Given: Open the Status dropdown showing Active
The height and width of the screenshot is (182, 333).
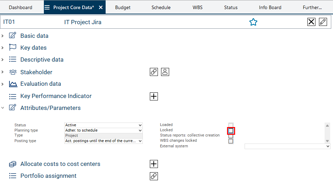Looking at the screenshot, I should point(104,125).
